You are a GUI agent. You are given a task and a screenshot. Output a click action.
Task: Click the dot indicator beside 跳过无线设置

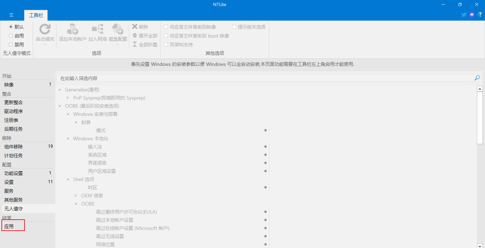(265, 236)
